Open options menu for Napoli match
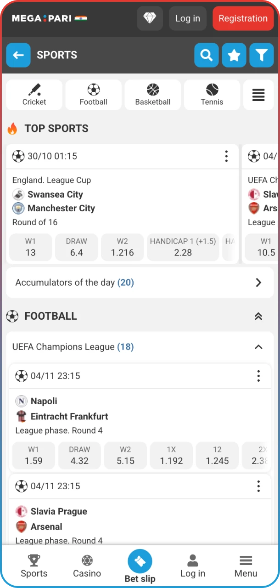 (x=258, y=376)
